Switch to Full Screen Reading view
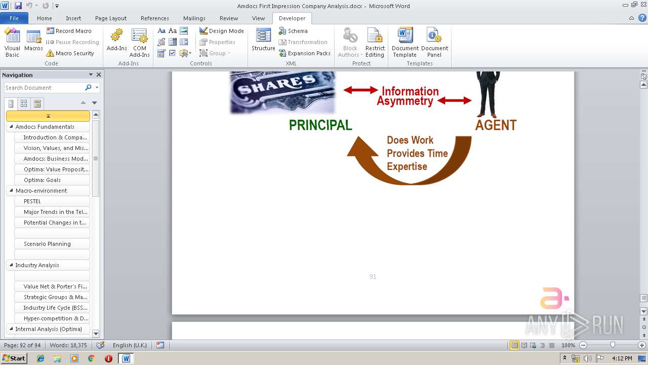The width and height of the screenshot is (648, 365). click(x=523, y=345)
